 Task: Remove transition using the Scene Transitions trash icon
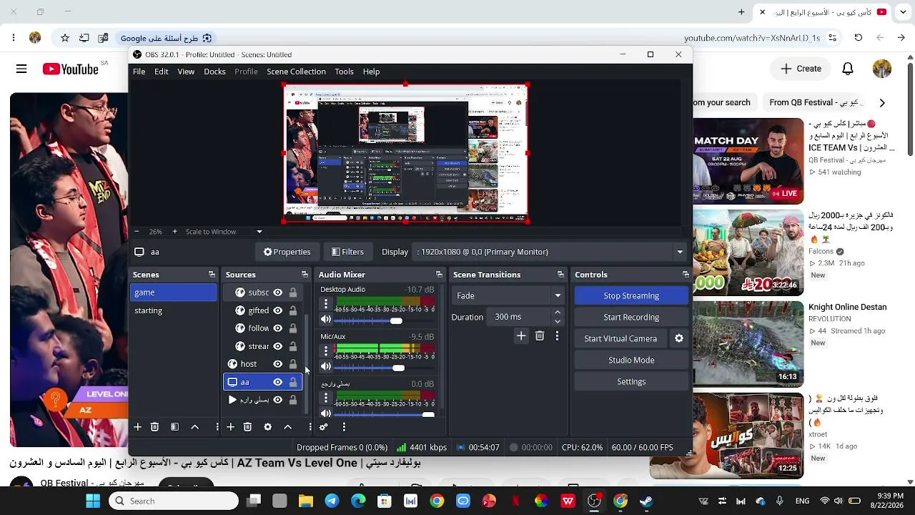(540, 335)
